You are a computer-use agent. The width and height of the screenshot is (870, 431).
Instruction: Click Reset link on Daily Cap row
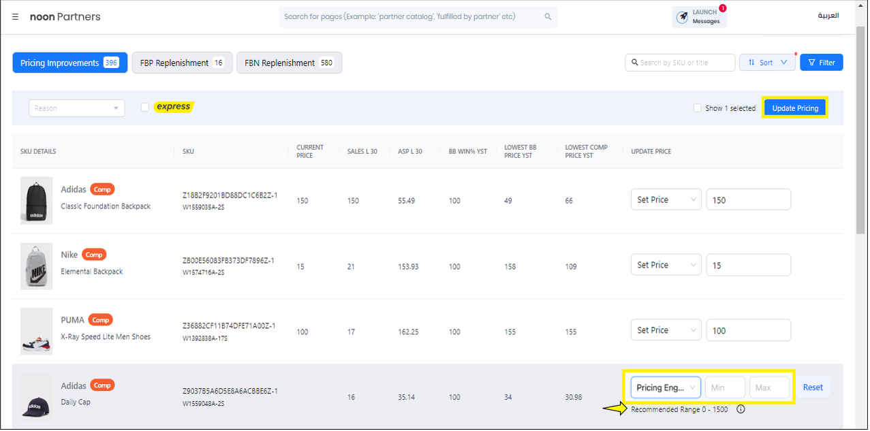(x=813, y=387)
